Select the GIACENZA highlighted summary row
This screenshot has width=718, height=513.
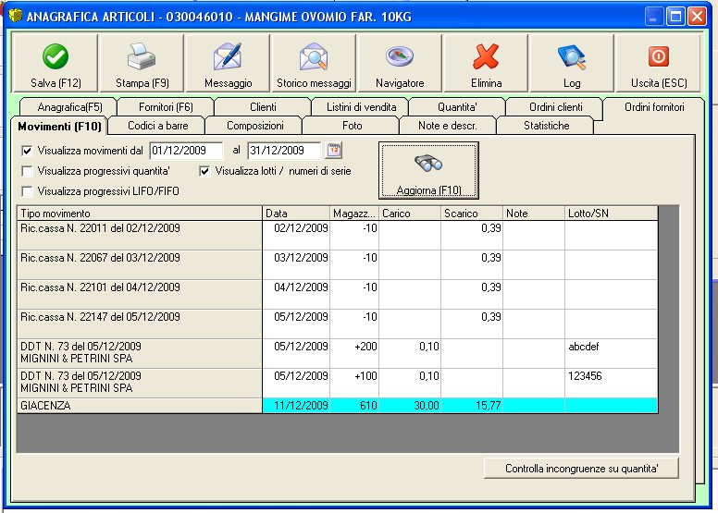click(139, 405)
